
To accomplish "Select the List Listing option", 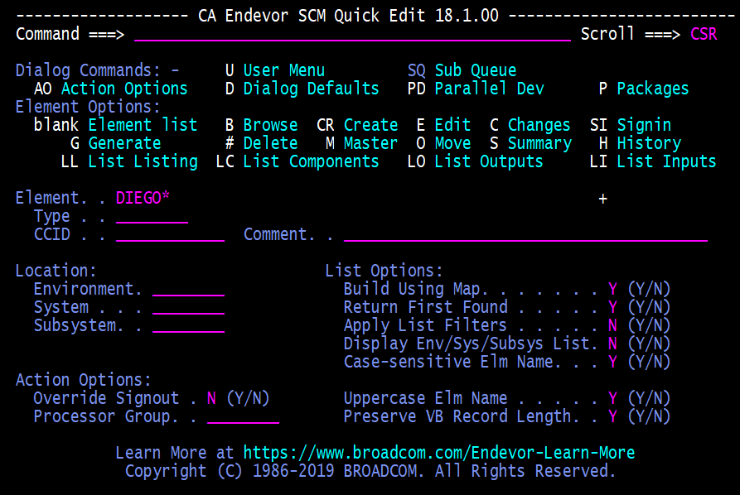I will (x=143, y=161).
